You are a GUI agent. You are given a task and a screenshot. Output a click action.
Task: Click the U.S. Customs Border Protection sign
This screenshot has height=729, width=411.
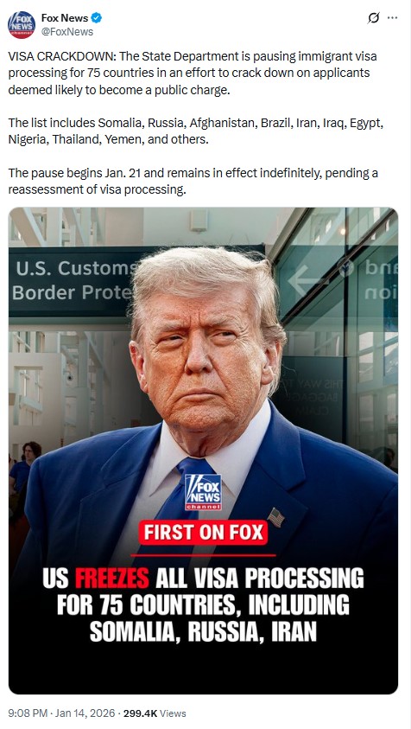pos(74,281)
